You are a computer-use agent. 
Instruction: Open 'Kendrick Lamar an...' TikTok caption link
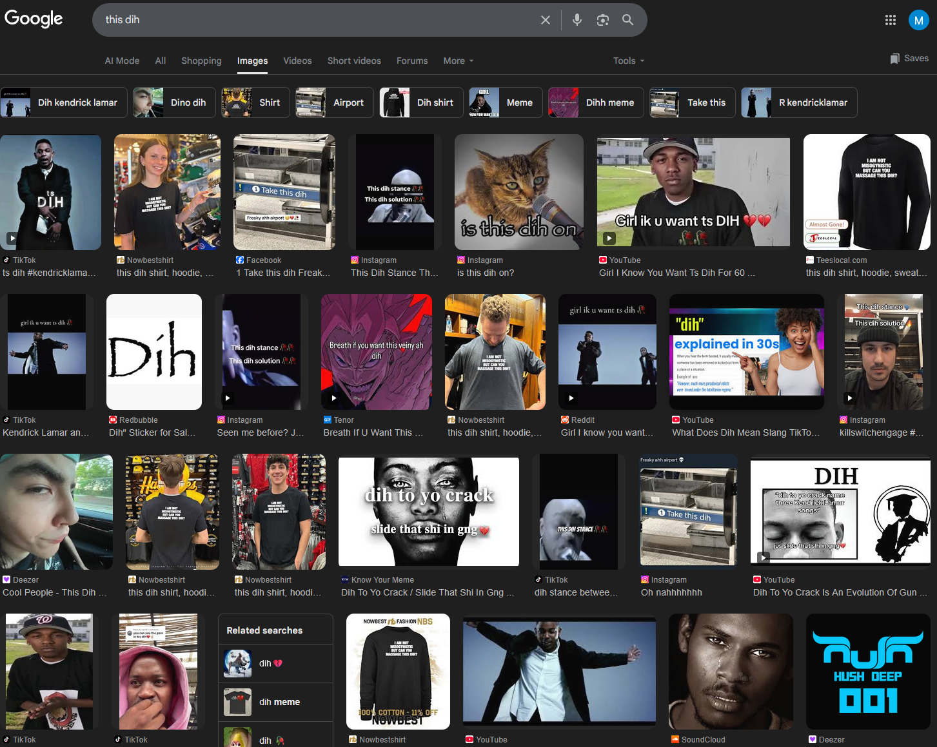[x=46, y=432]
